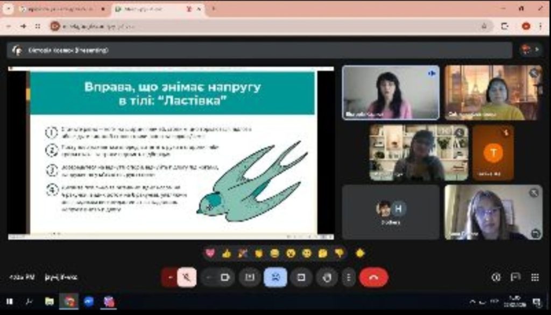Click the red leave call button

[373, 277]
